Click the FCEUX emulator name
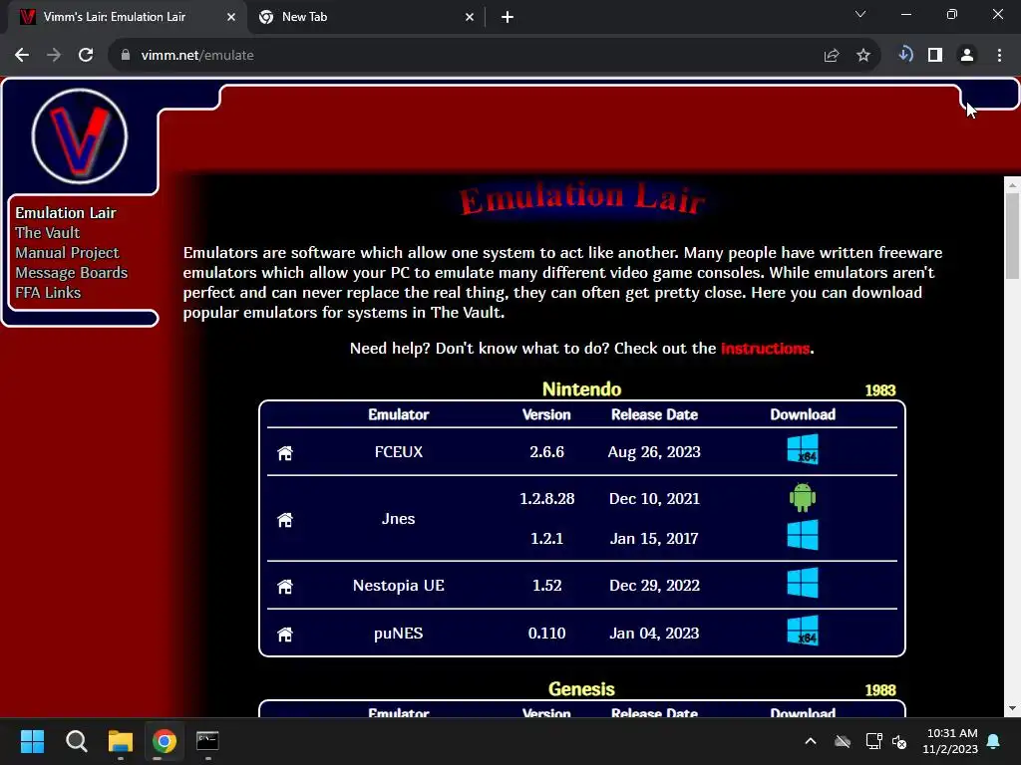This screenshot has width=1021, height=765. (399, 452)
